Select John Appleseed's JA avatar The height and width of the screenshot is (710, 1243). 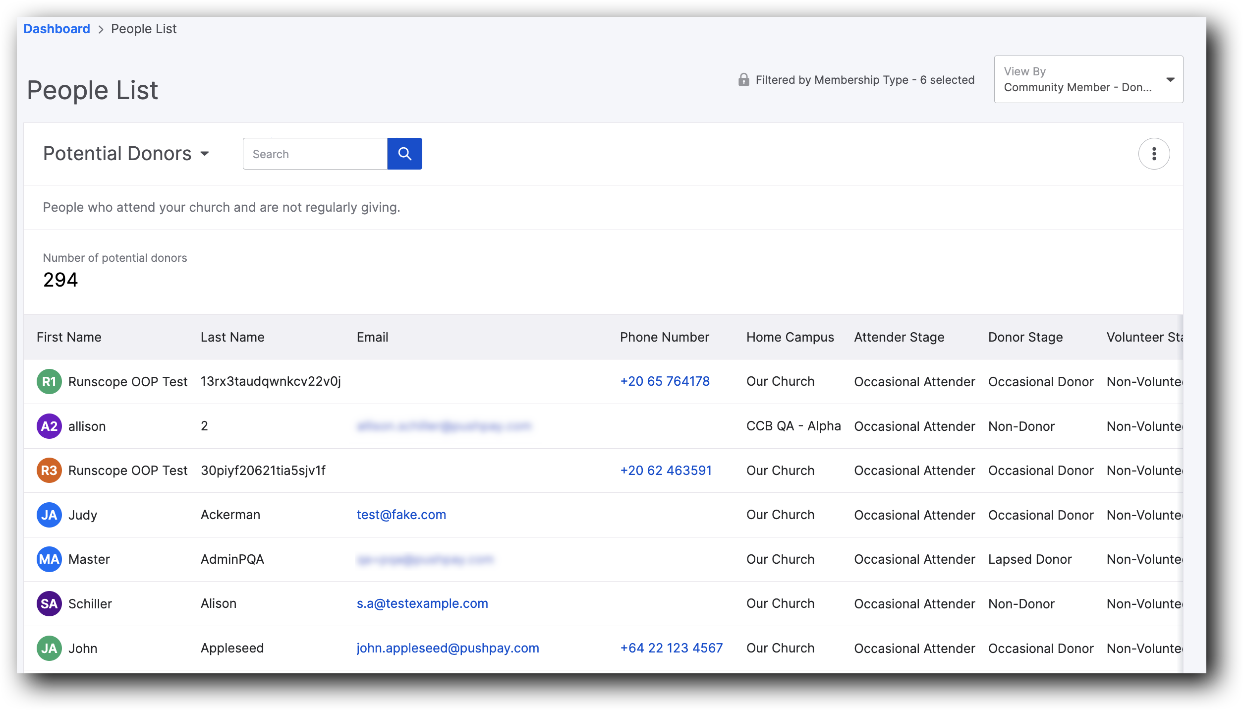(x=49, y=648)
